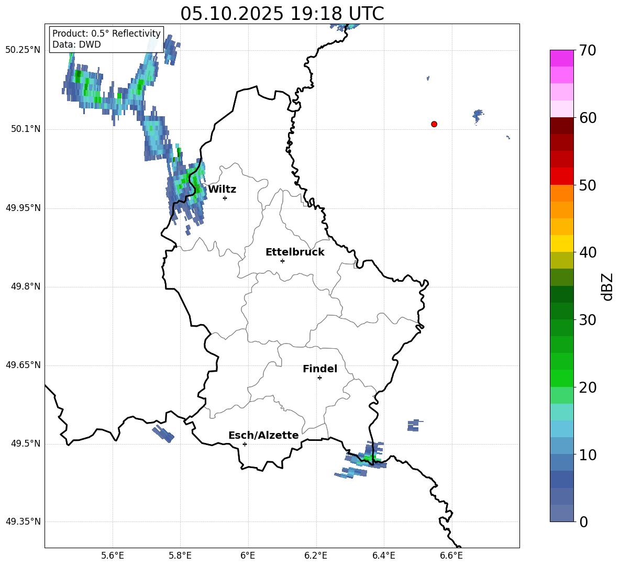Click the Wiltz station cross marker
This screenshot has height=566, width=620.
click(x=225, y=198)
